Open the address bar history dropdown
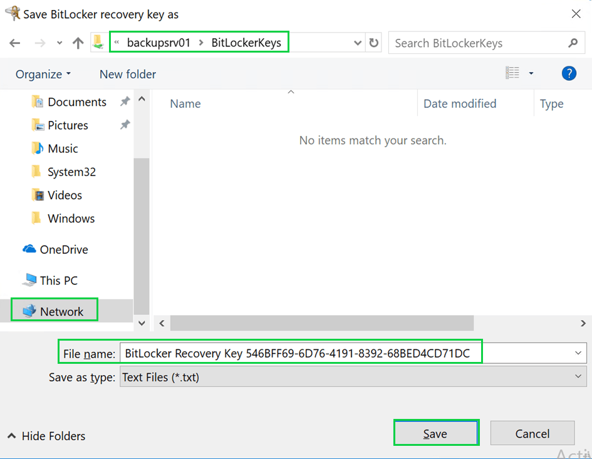Viewport: 592px width, 459px height. (358, 43)
